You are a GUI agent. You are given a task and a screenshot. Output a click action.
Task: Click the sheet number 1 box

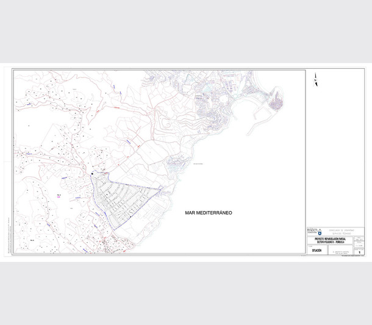click(360, 251)
